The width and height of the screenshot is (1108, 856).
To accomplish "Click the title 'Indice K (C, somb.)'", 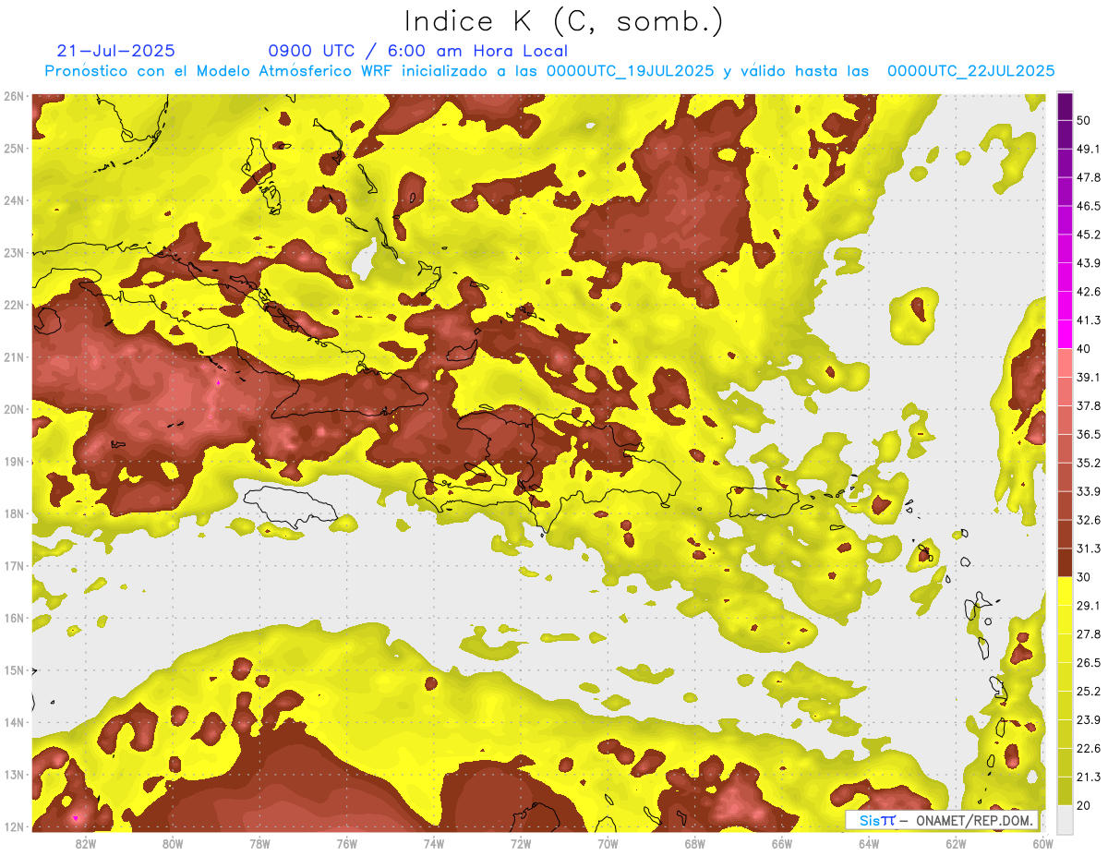I will point(563,21).
